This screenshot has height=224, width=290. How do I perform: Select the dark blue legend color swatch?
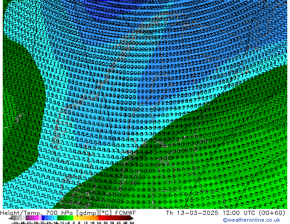tap(43, 218)
